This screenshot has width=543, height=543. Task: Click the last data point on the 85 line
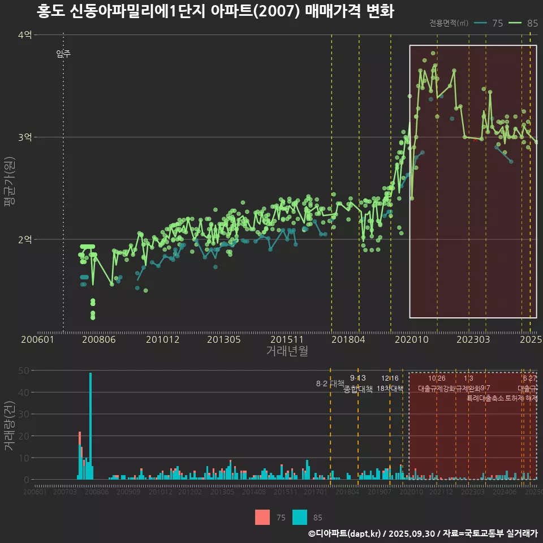pyautogui.click(x=536, y=141)
